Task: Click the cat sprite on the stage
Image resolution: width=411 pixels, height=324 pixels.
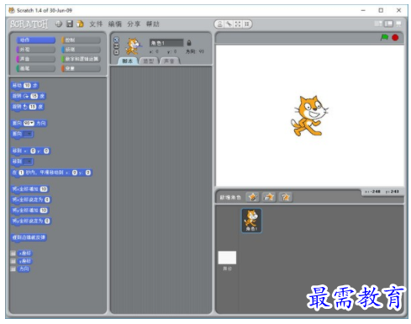Action: click(x=309, y=116)
